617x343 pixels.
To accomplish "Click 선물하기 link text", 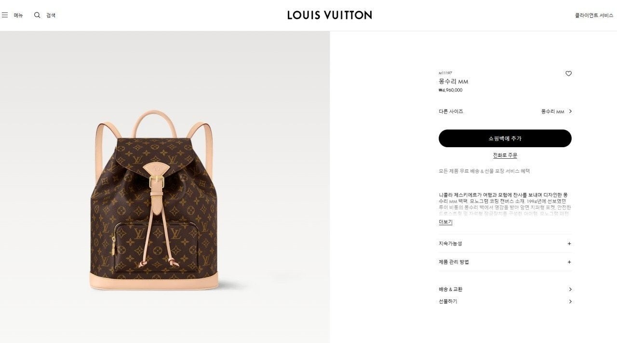I will click(448, 302).
